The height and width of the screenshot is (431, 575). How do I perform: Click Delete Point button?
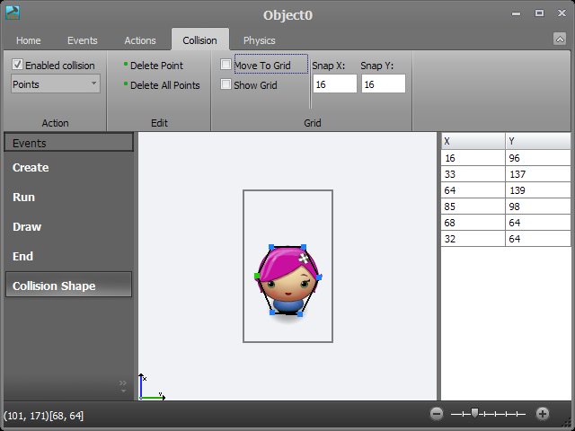tap(156, 66)
